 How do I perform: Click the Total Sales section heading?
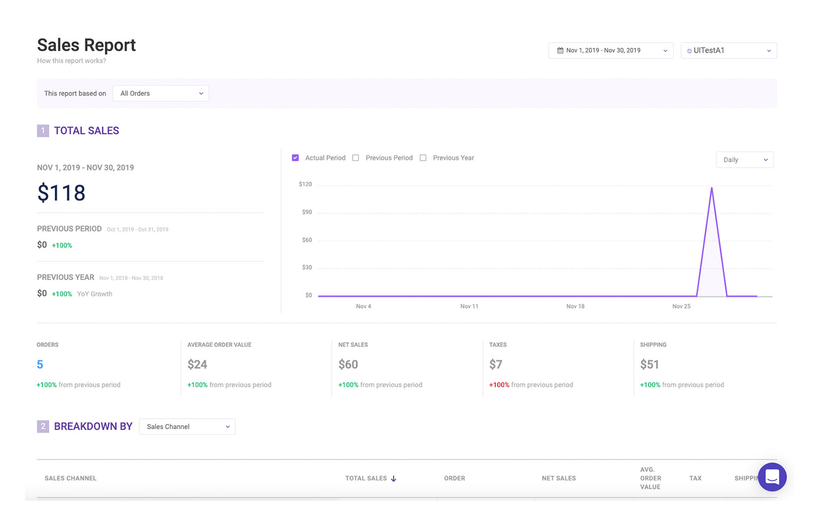(x=86, y=131)
